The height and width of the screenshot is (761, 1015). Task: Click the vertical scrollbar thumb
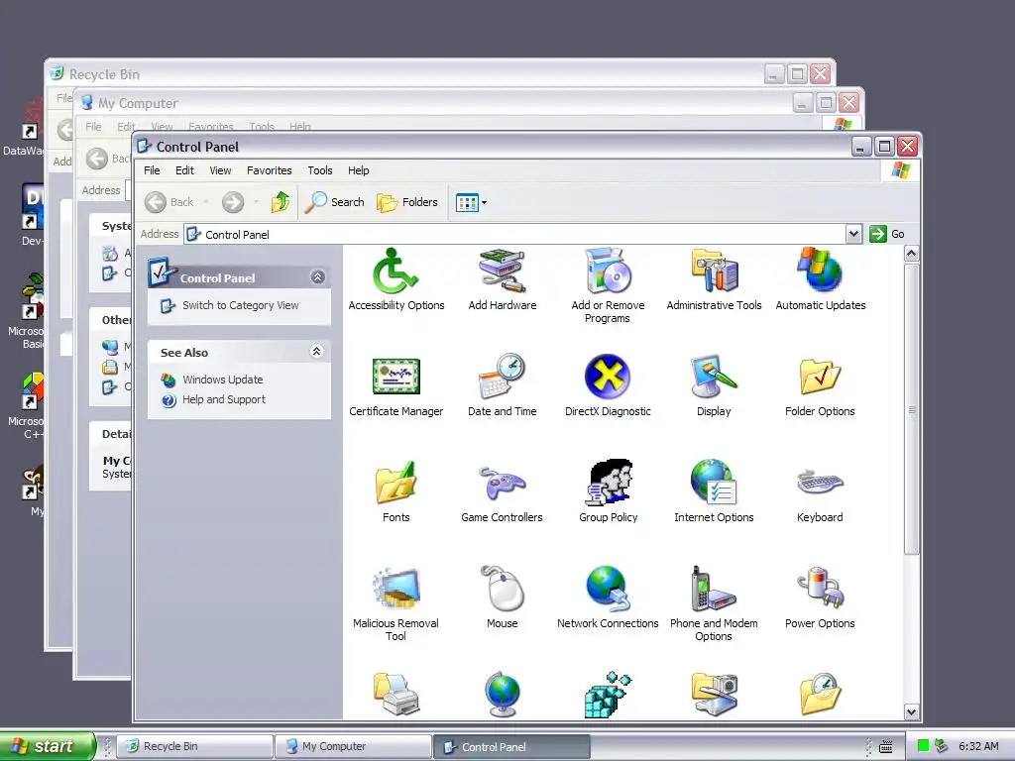click(x=912, y=408)
